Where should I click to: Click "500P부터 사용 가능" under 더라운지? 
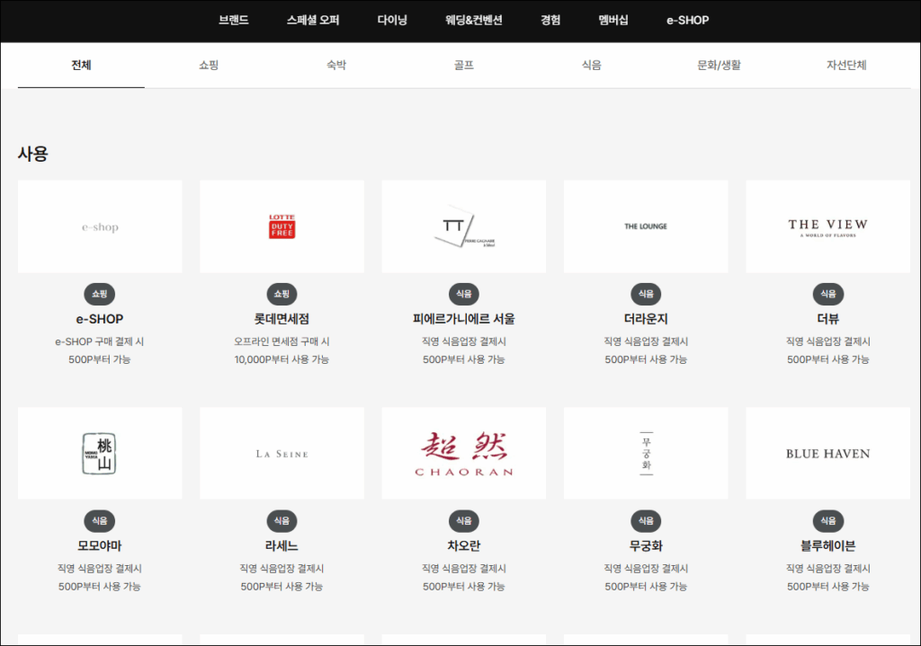point(646,359)
